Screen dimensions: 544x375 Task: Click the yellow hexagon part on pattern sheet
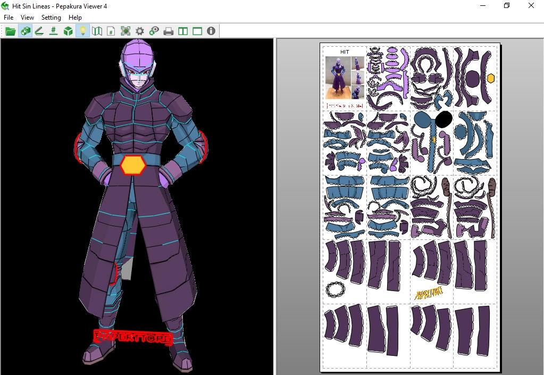pyautogui.click(x=491, y=78)
